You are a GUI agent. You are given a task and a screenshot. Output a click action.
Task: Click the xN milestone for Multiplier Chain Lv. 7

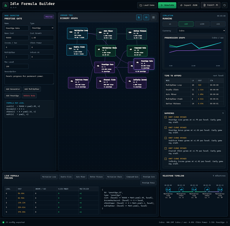[207, 189]
